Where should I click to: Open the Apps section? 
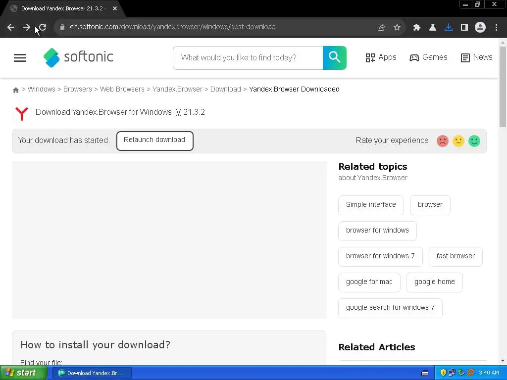pyautogui.click(x=381, y=57)
